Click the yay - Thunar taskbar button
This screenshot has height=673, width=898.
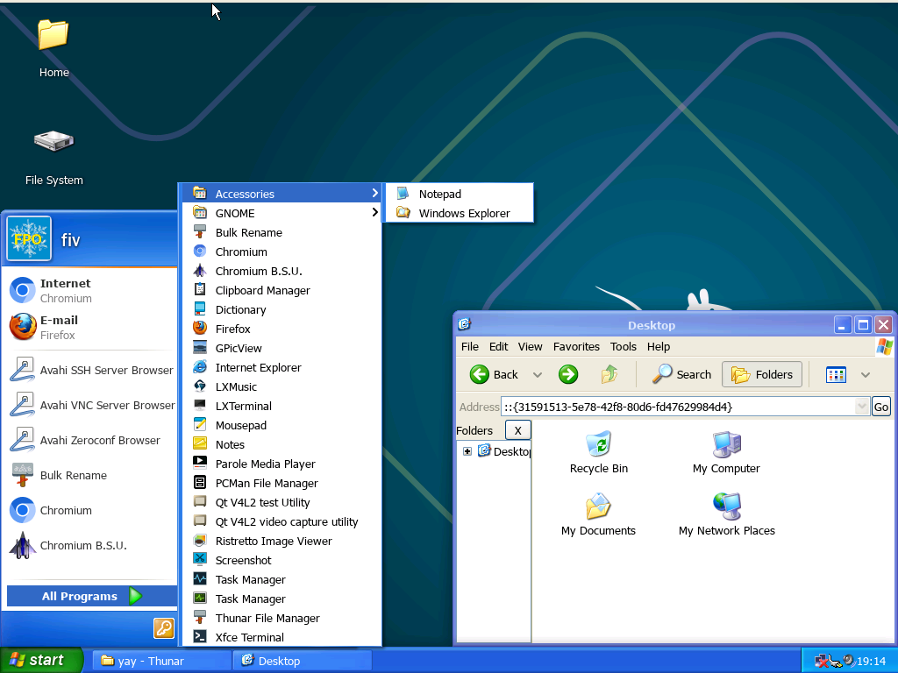pyautogui.click(x=151, y=661)
